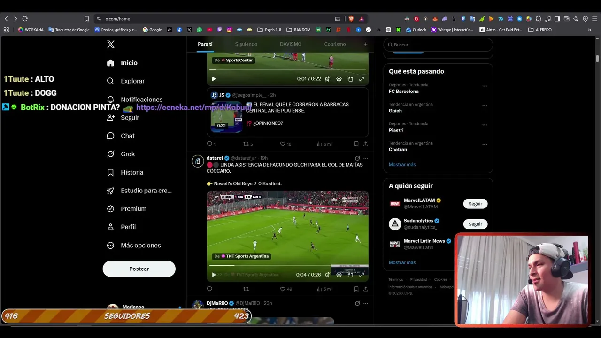Bookmark the post with 6 mil views
Screen dimensions: 601x338
click(x=356, y=144)
